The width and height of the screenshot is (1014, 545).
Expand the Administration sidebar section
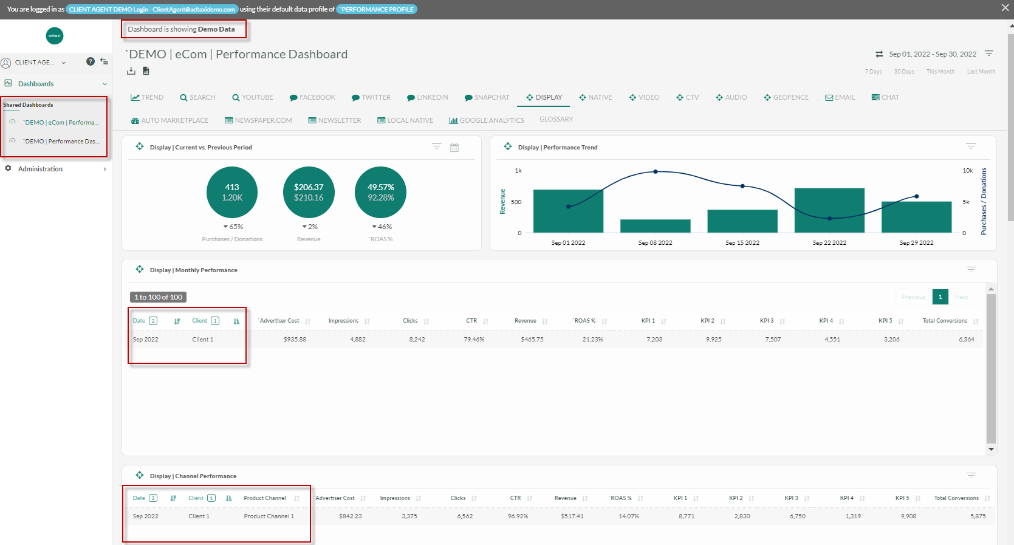pyautogui.click(x=55, y=169)
